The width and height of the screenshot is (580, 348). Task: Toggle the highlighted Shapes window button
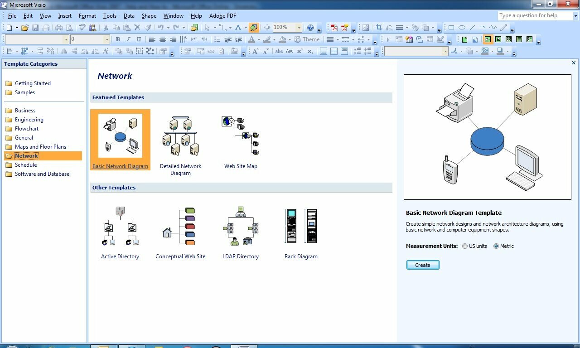(254, 28)
